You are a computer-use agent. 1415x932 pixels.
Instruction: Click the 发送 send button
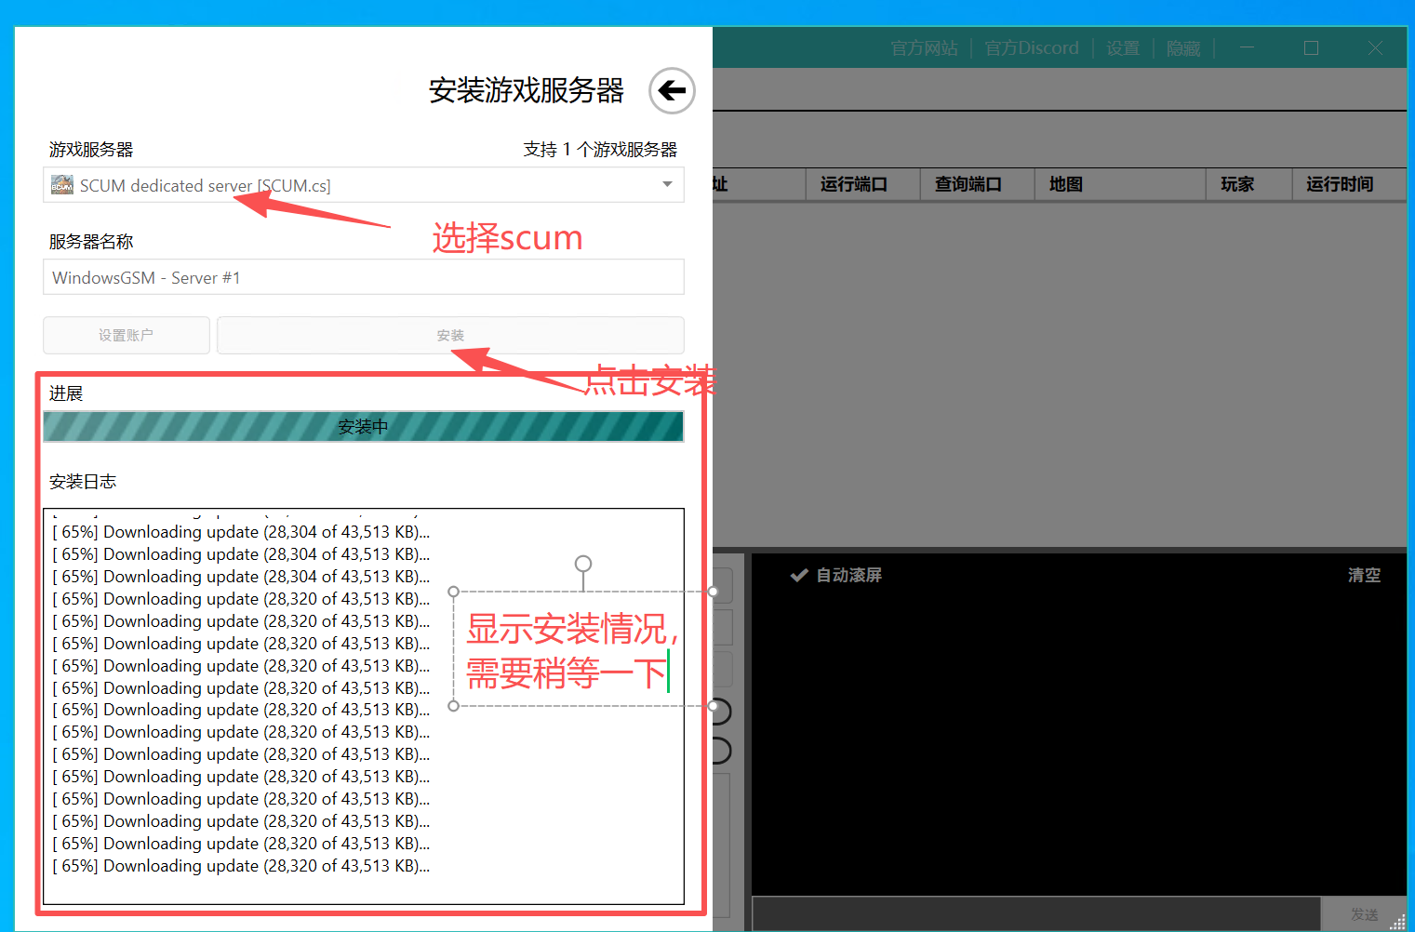(1365, 913)
